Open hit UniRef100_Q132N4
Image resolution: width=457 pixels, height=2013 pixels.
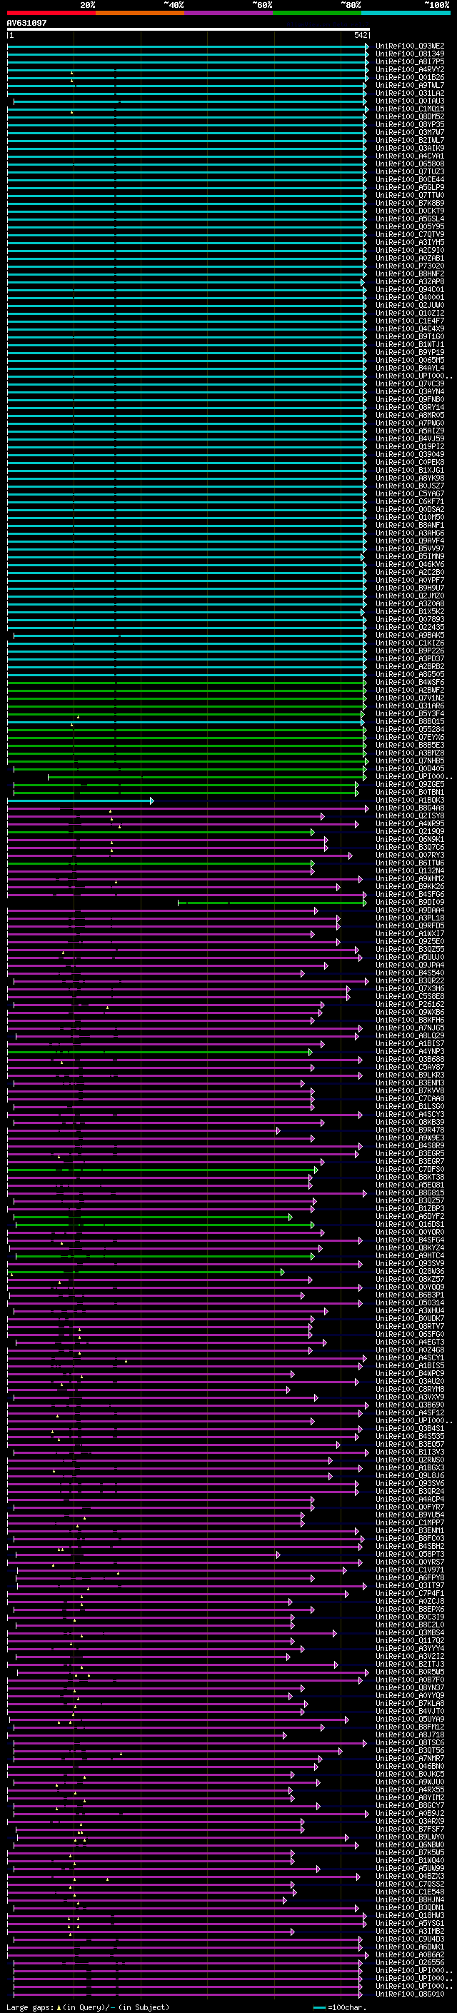pyautogui.click(x=410, y=870)
